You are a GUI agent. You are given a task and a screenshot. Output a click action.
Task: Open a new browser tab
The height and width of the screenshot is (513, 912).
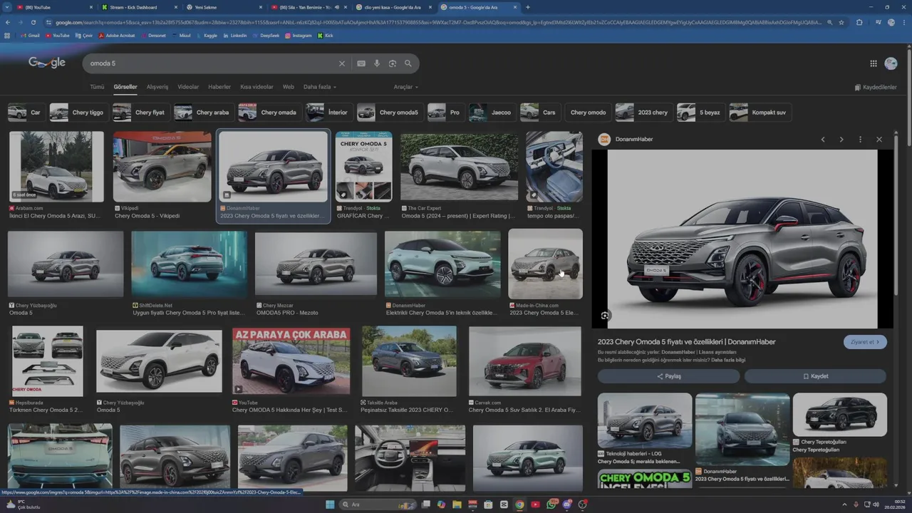click(527, 7)
